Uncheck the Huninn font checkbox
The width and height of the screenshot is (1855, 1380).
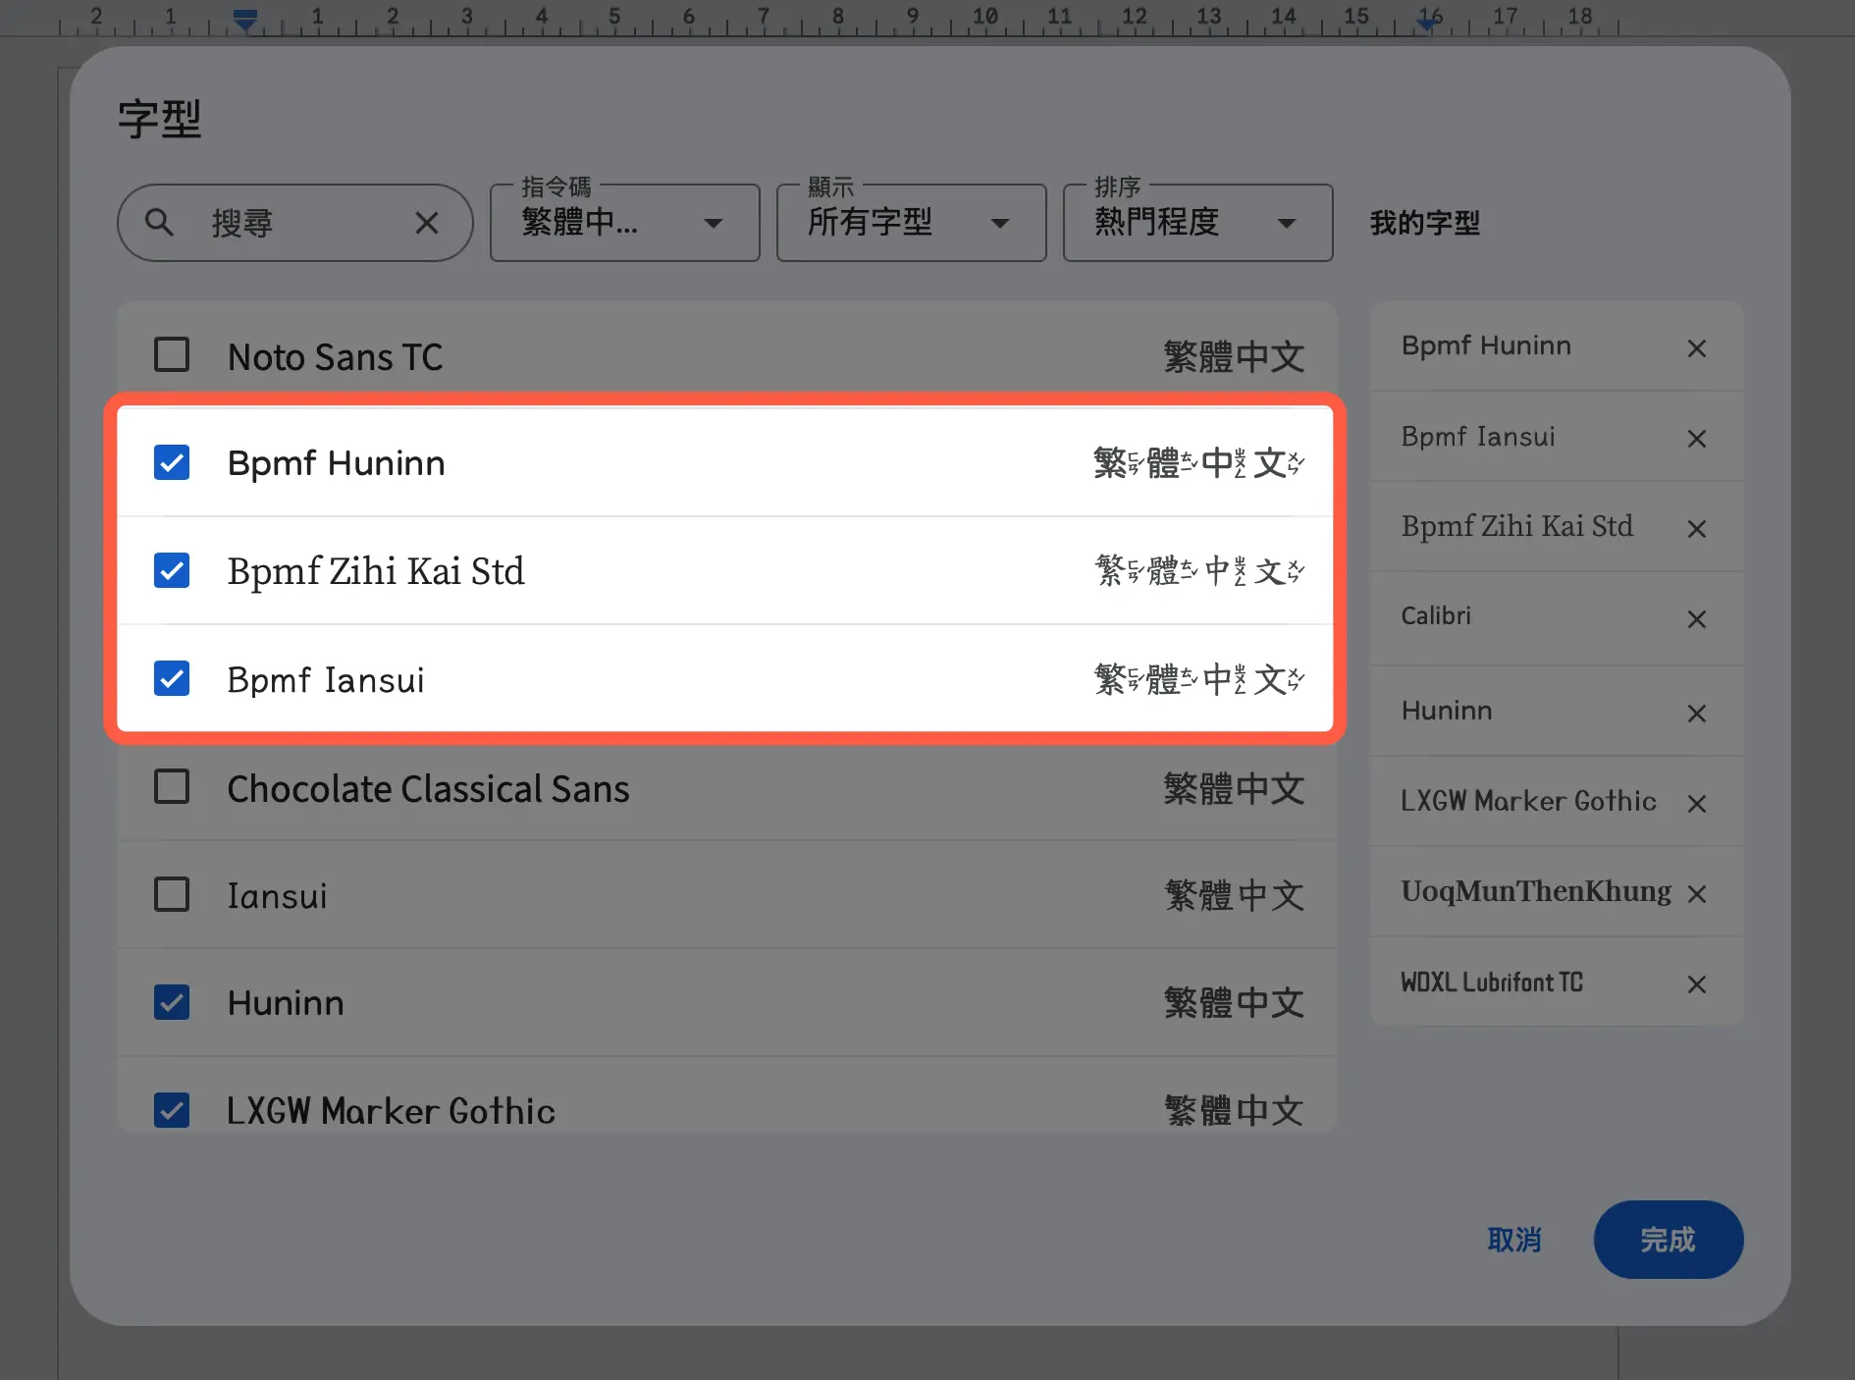tap(172, 1002)
